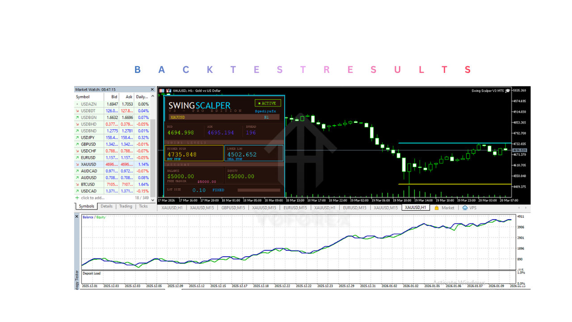Click the bar-chart icon beside the grid icon
Viewport: 572px width, 322px height.
pos(169,90)
